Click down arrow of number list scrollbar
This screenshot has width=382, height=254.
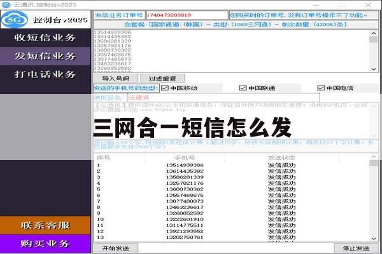(x=374, y=69)
